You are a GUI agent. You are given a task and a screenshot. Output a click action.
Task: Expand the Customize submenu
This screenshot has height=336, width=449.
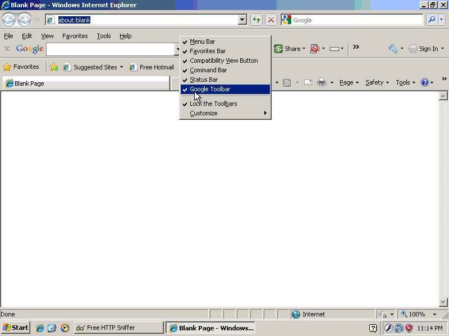[225, 113]
